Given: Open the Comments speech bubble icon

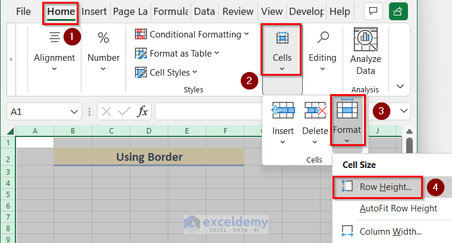Looking at the screenshot, I should (x=373, y=11).
